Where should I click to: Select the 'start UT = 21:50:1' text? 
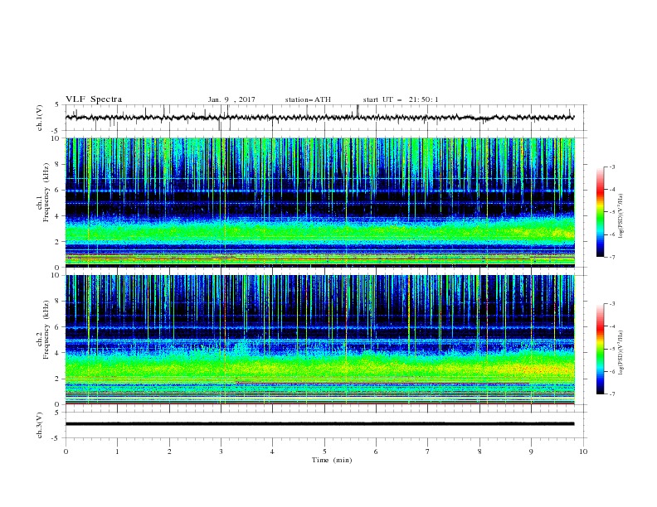tap(401, 99)
